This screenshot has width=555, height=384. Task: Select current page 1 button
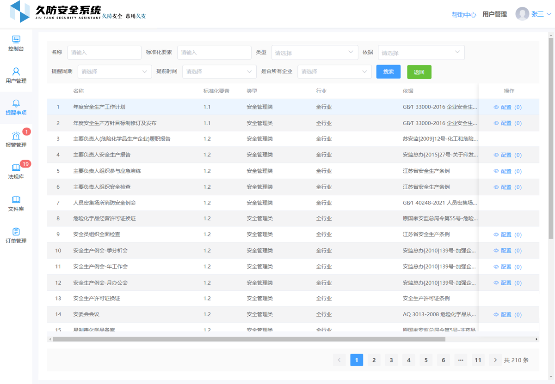click(x=357, y=360)
